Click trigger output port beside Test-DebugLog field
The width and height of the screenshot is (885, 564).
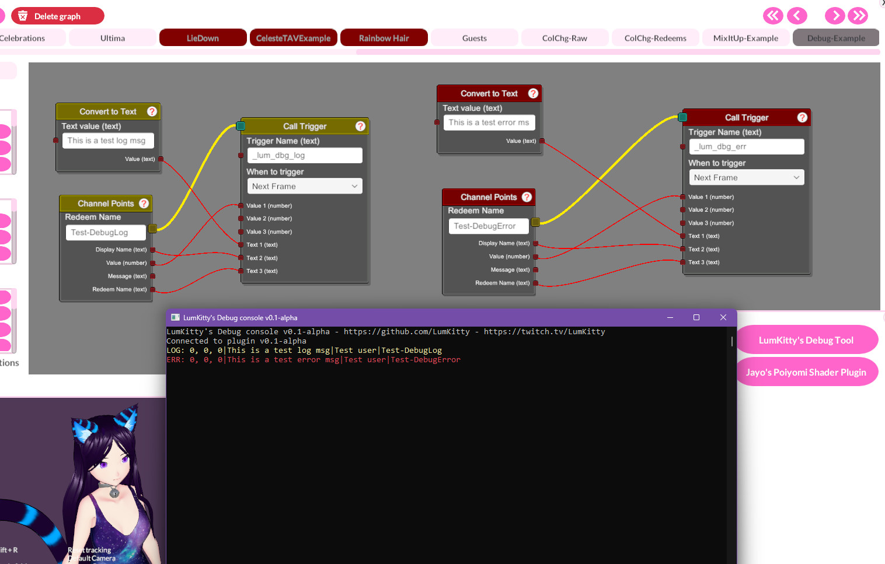(152, 229)
